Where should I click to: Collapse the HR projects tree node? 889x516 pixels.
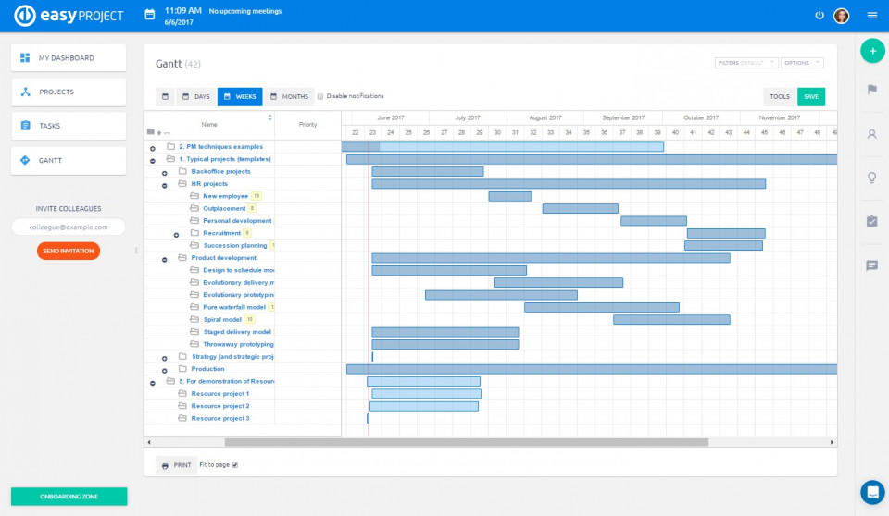pyautogui.click(x=165, y=184)
